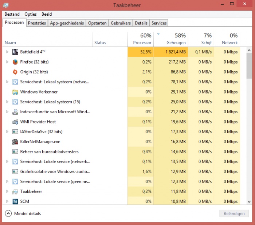Switch to the App-geschiedenis tab
Viewport: 255px width, 225px height.
(x=67, y=23)
